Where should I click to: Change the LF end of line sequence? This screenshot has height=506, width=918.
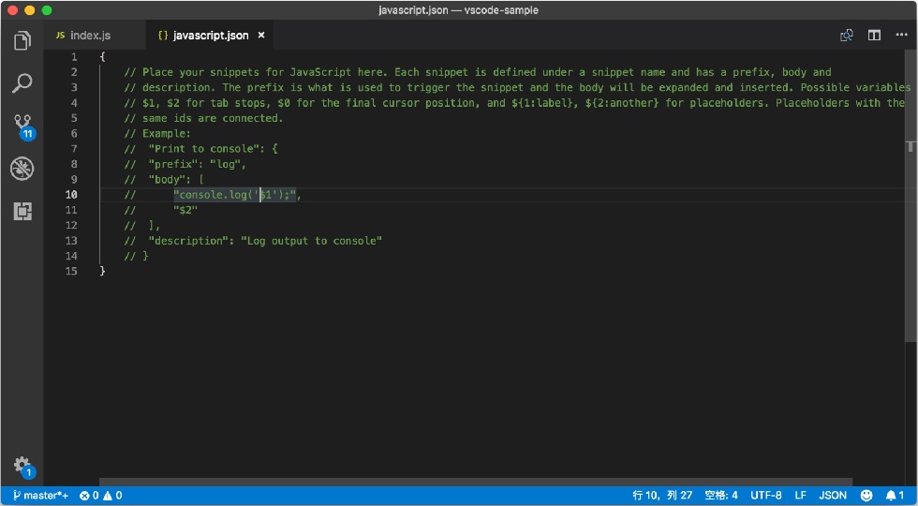(x=800, y=496)
